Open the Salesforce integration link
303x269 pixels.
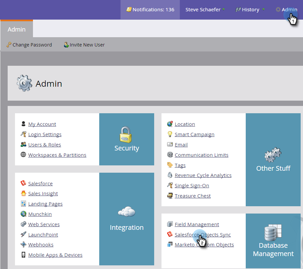tap(40, 183)
